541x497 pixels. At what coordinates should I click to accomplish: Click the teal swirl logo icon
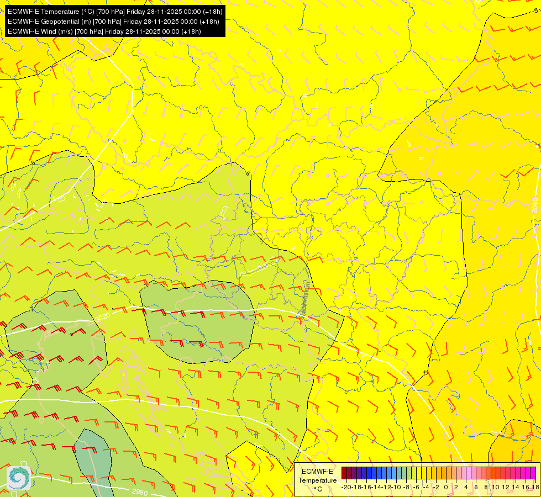(19, 478)
